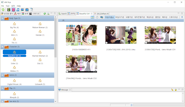The height and width of the screenshot is (107, 185).
Task: Collapse the Body Type group
Action: click(x=2, y=18)
